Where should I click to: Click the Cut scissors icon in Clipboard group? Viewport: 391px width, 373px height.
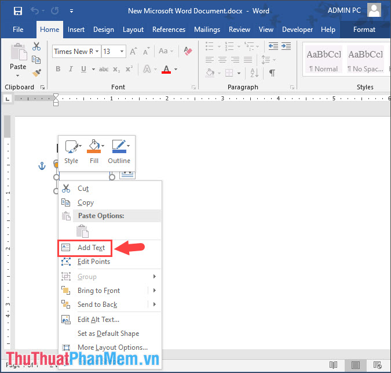(x=36, y=46)
